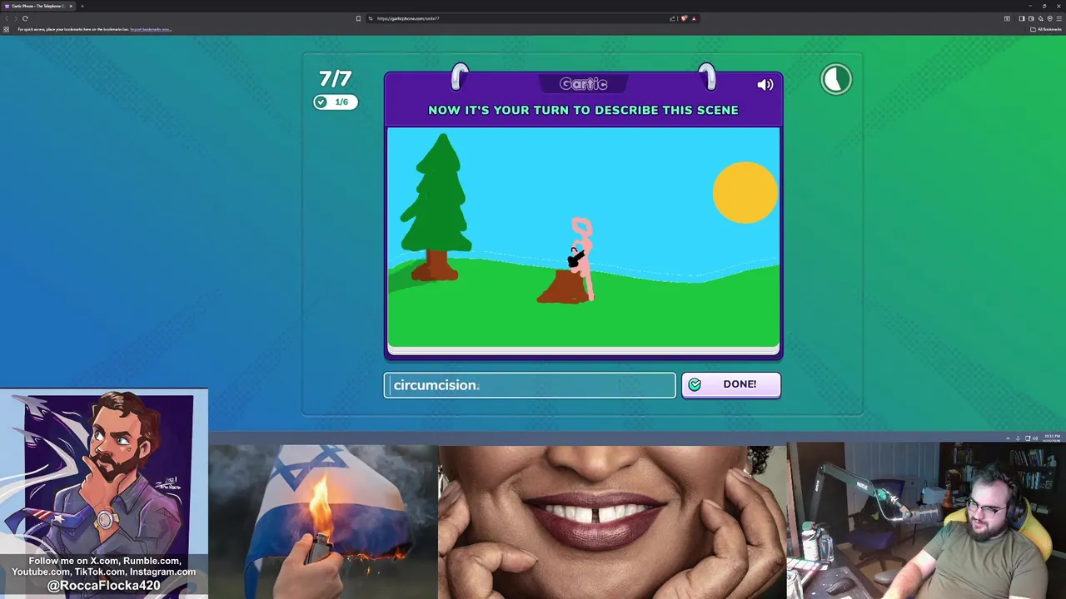Open the bookmarks bar apps grid icon

coord(6,29)
